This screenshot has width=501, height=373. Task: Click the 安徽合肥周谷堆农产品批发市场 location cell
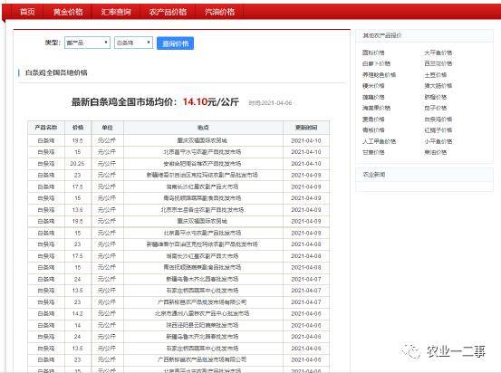(x=202, y=164)
